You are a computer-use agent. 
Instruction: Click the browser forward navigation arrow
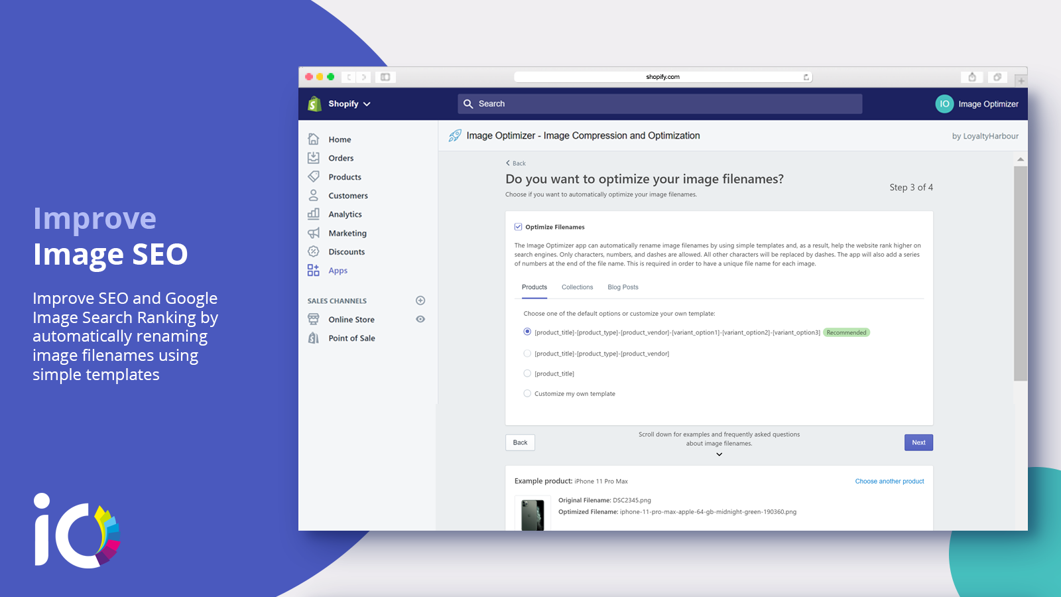363,77
